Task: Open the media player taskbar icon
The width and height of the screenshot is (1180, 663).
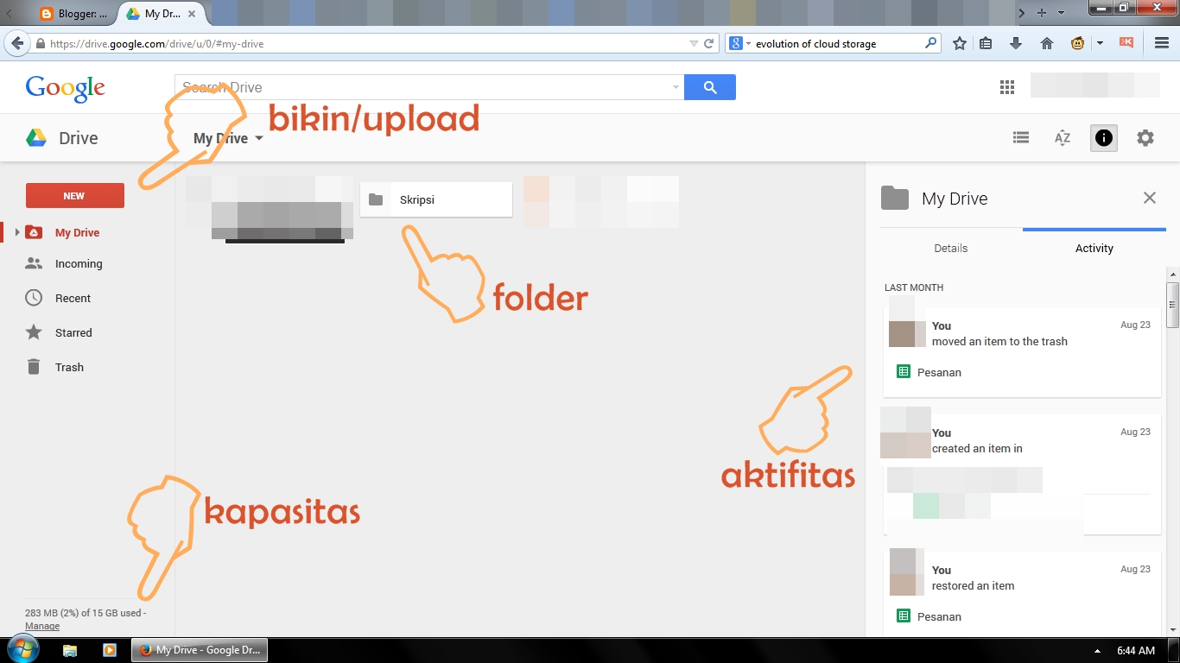Action: pyautogui.click(x=110, y=650)
